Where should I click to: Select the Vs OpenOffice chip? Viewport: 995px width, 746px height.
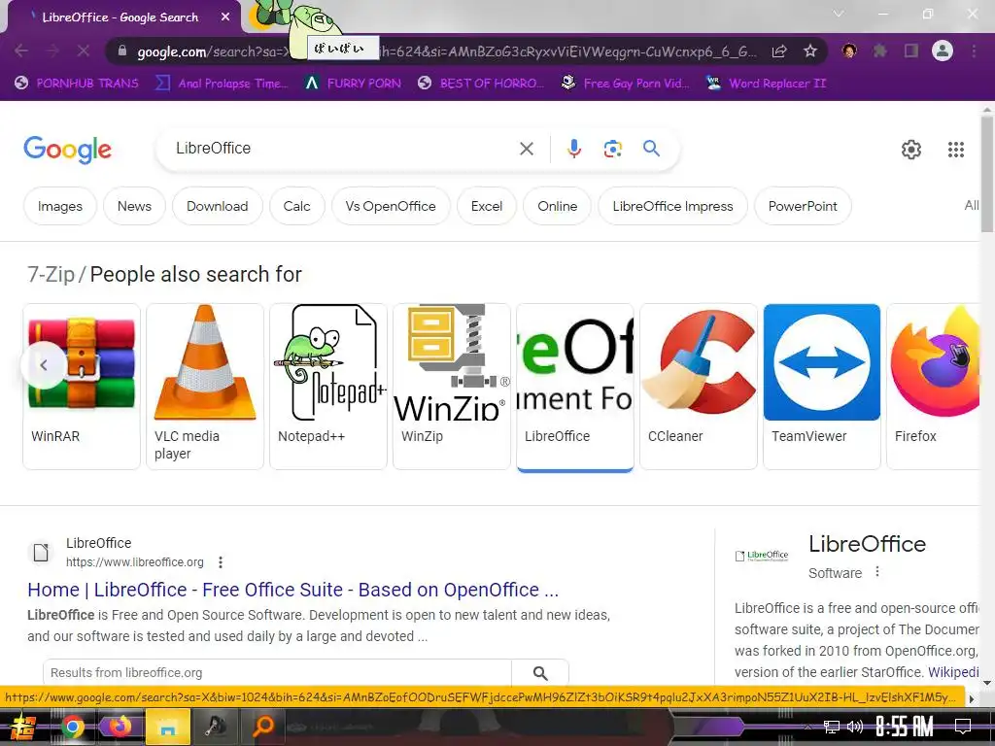(x=391, y=206)
